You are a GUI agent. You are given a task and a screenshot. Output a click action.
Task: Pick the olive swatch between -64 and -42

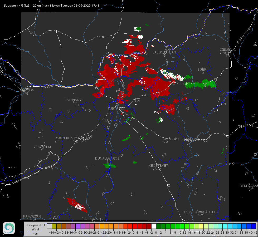click(x=54, y=226)
